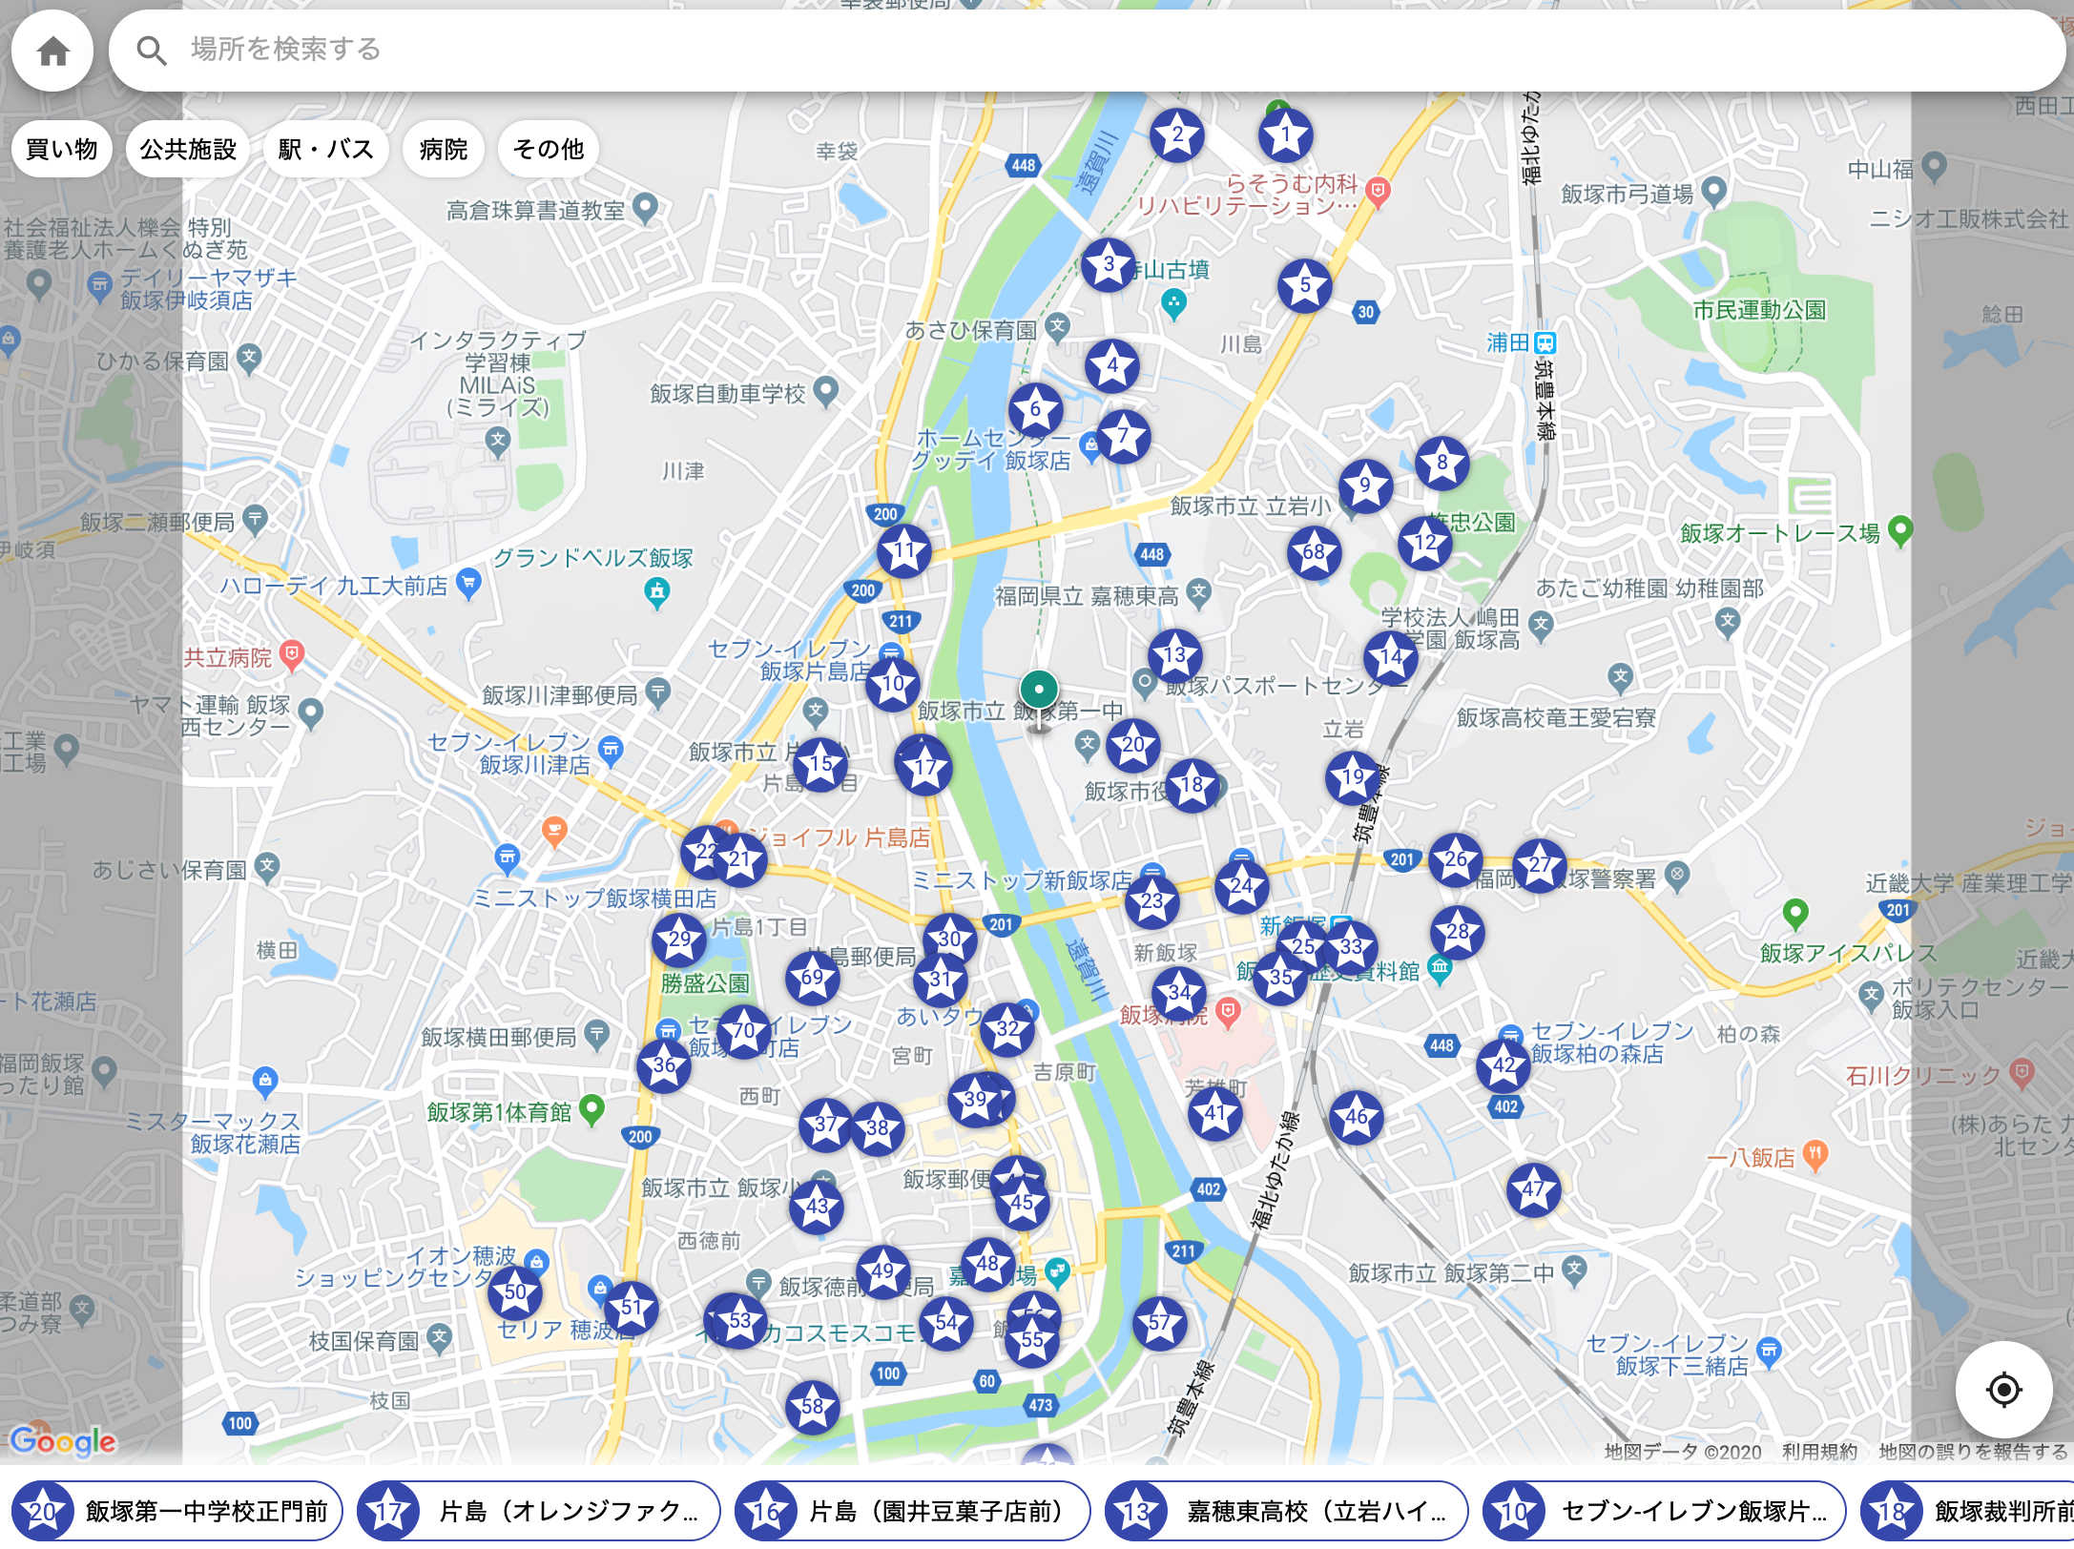Choose the 病院 filter chip
Viewport: 2074px width, 1549px height.
444,150
